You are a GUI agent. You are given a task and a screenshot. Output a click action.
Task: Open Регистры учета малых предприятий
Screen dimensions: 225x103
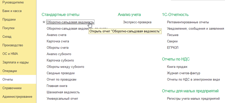click(193, 99)
